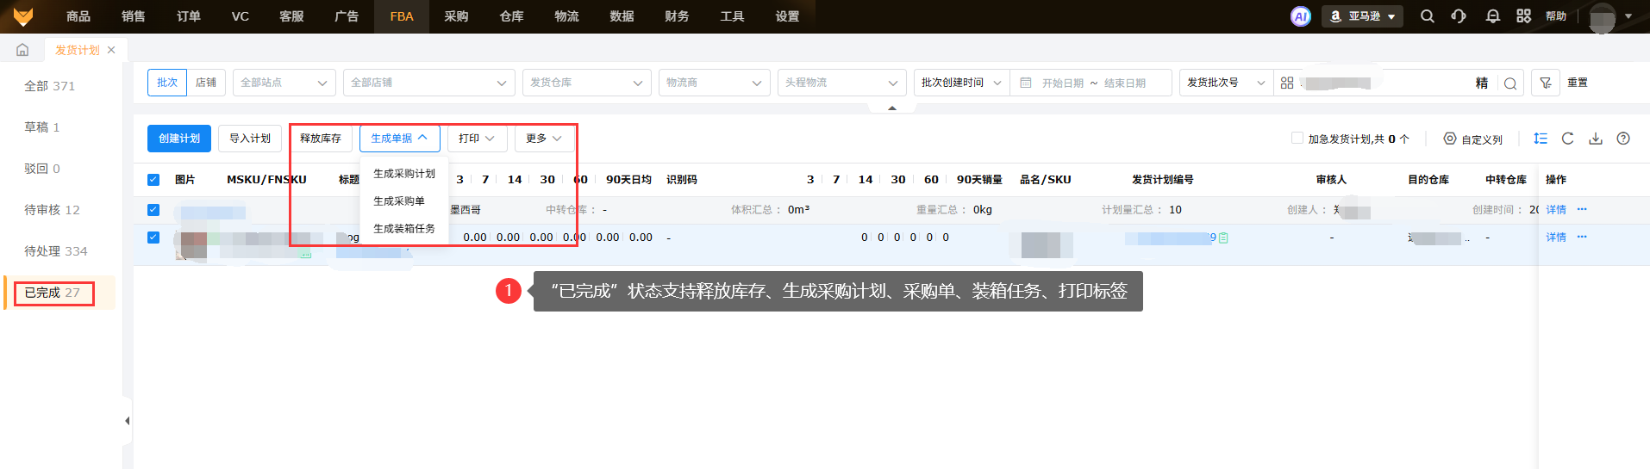The height and width of the screenshot is (469, 1650).
Task: Collapse the 生成单据 dropdown
Action: [400, 139]
